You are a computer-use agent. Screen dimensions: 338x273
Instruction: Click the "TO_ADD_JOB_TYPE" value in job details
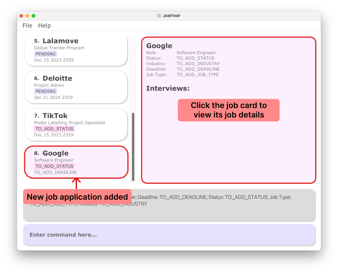click(198, 75)
